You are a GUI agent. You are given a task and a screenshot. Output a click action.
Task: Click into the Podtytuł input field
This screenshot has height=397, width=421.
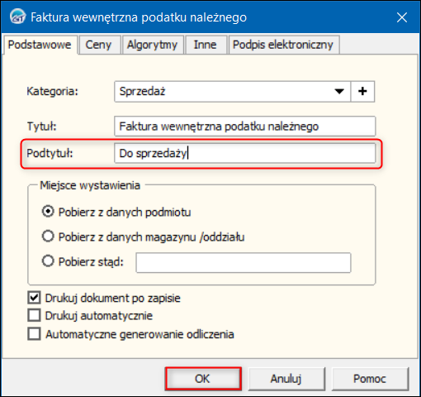244,153
